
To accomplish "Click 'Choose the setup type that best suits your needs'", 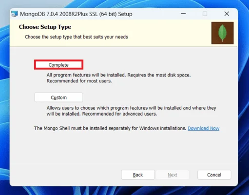I will click(x=77, y=37).
